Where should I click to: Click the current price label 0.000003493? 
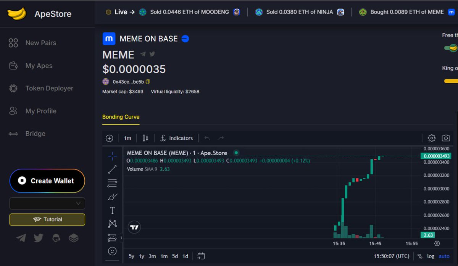point(435,156)
